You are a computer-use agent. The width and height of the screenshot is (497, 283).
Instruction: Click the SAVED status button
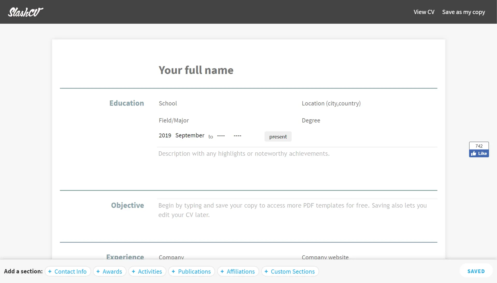pyautogui.click(x=476, y=271)
